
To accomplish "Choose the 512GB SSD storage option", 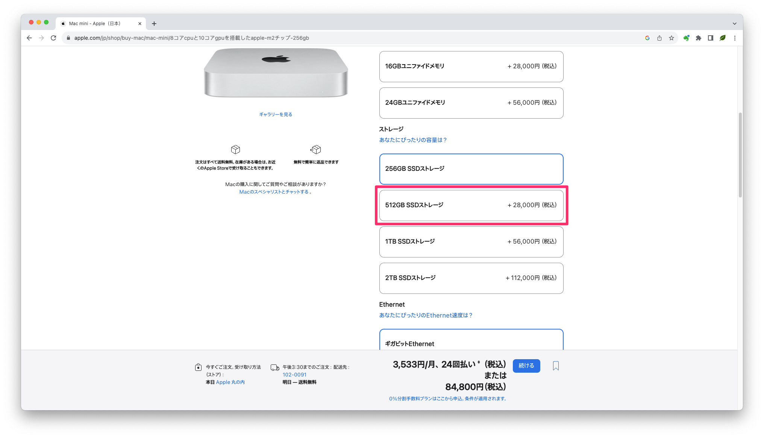I will pos(471,205).
